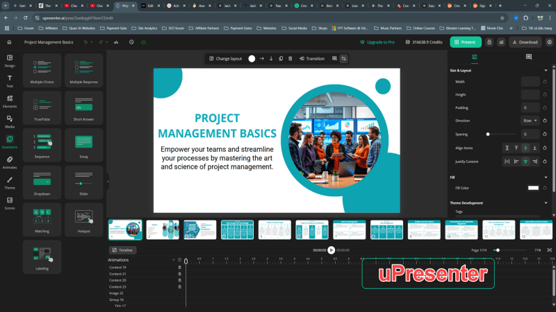Select the Elements tool in sidebar

(10, 101)
